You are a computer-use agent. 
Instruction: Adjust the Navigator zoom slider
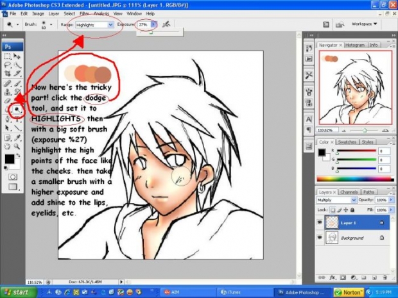(365, 130)
